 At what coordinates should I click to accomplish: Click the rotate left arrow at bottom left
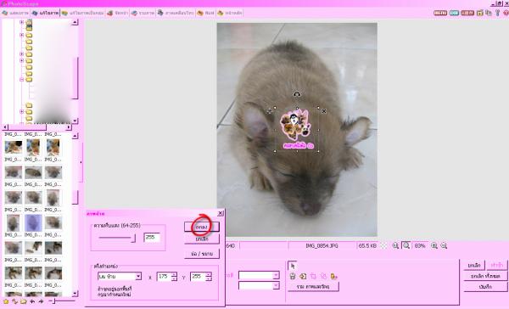pos(32,301)
